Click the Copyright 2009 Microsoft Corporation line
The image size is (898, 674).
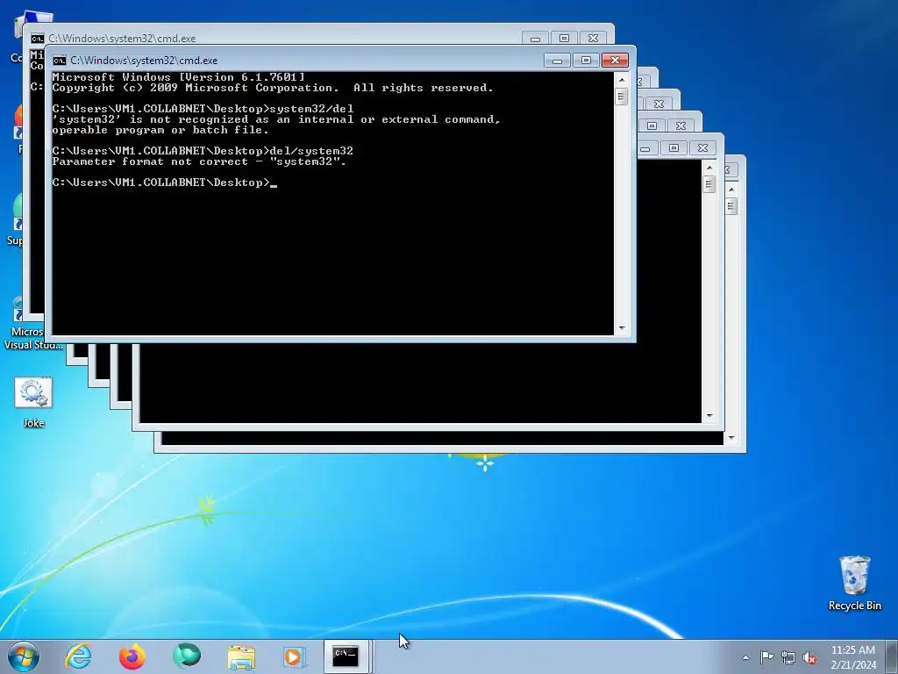point(273,88)
